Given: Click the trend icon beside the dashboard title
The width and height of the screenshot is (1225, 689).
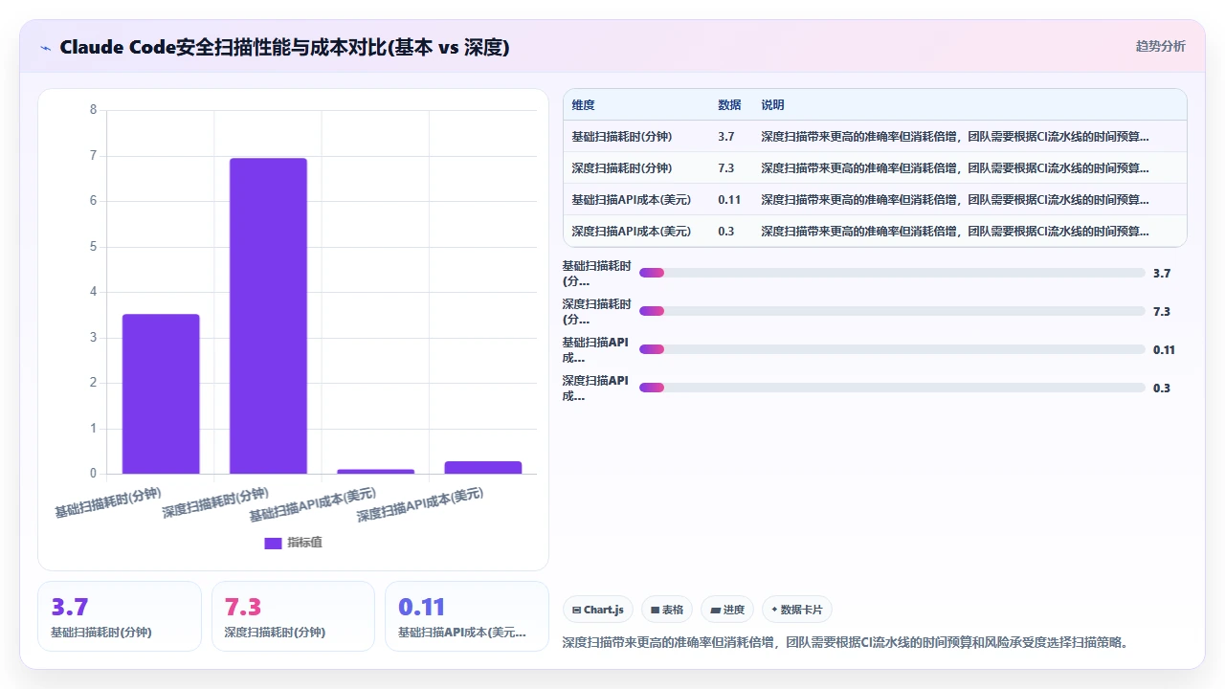Looking at the screenshot, I should point(46,47).
